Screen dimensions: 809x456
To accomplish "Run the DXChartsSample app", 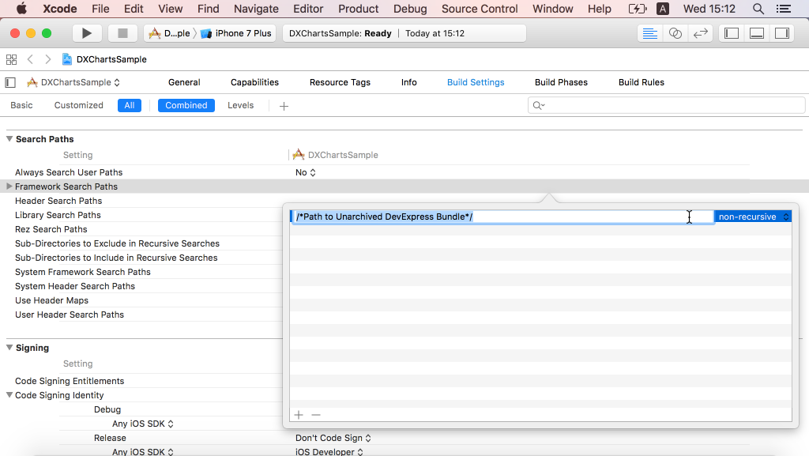I will click(x=87, y=33).
